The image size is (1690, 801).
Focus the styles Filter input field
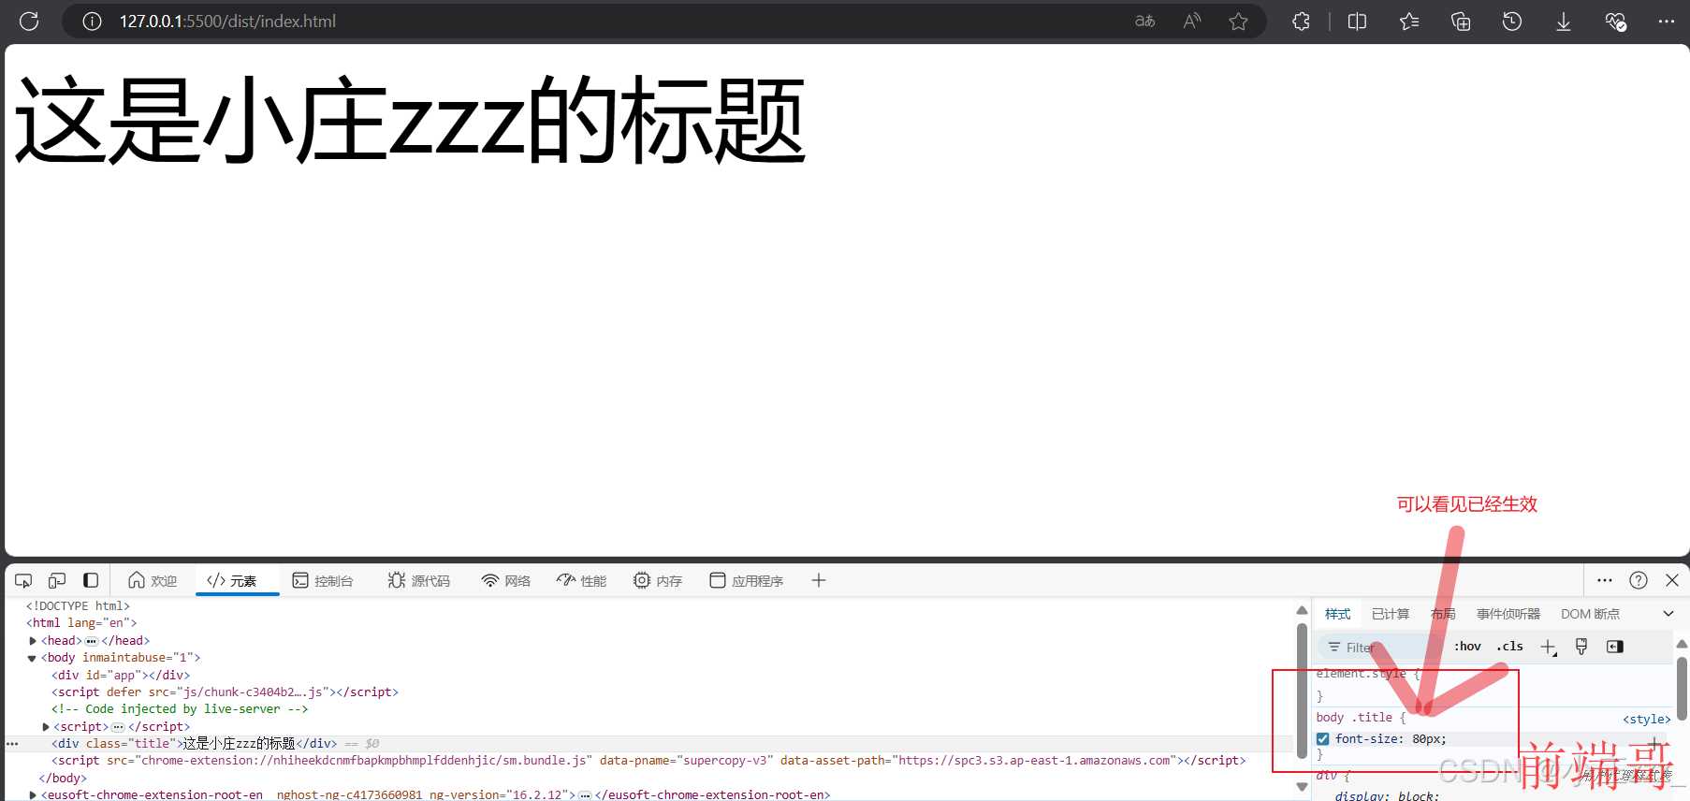1380,648
